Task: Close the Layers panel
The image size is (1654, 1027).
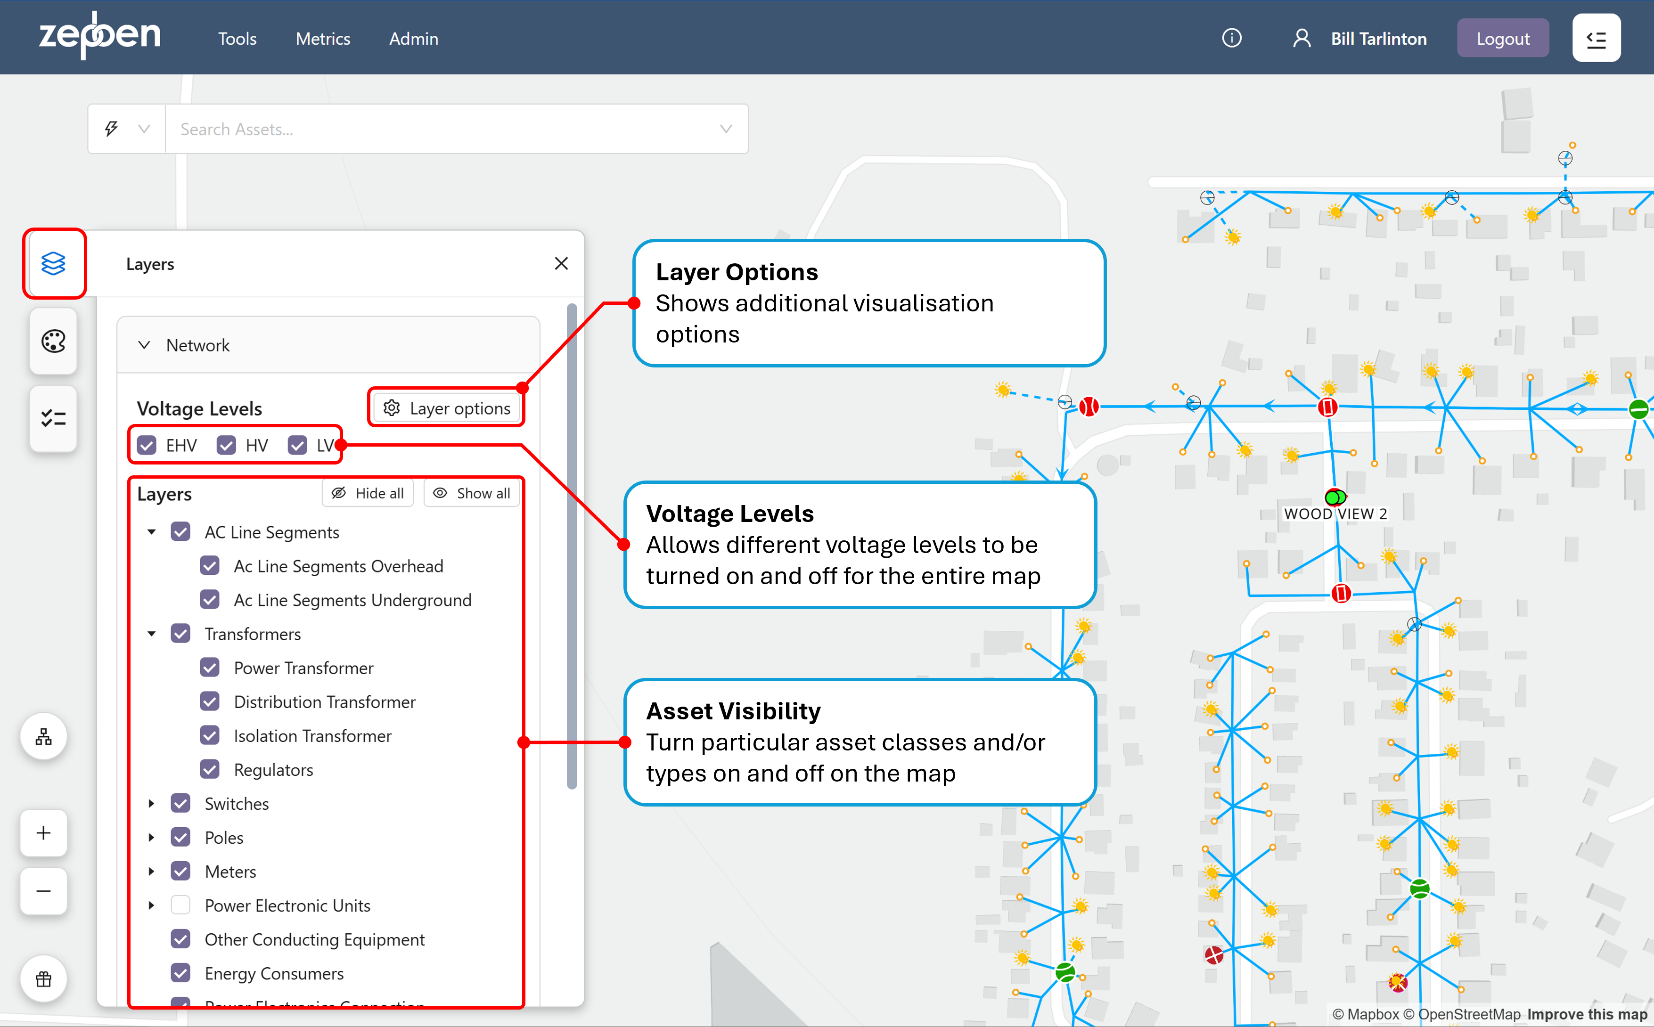Action: coord(561,263)
